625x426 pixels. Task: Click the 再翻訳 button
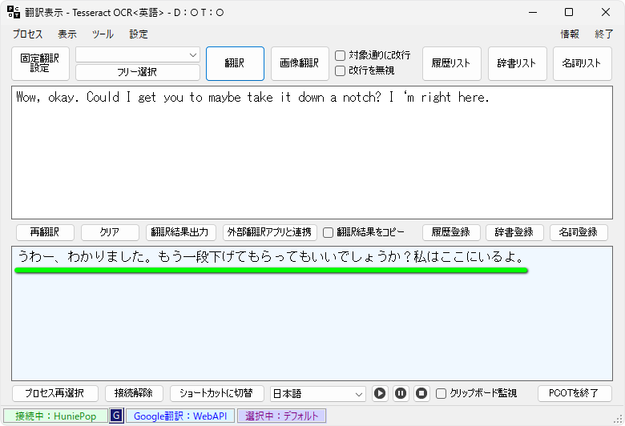45,232
